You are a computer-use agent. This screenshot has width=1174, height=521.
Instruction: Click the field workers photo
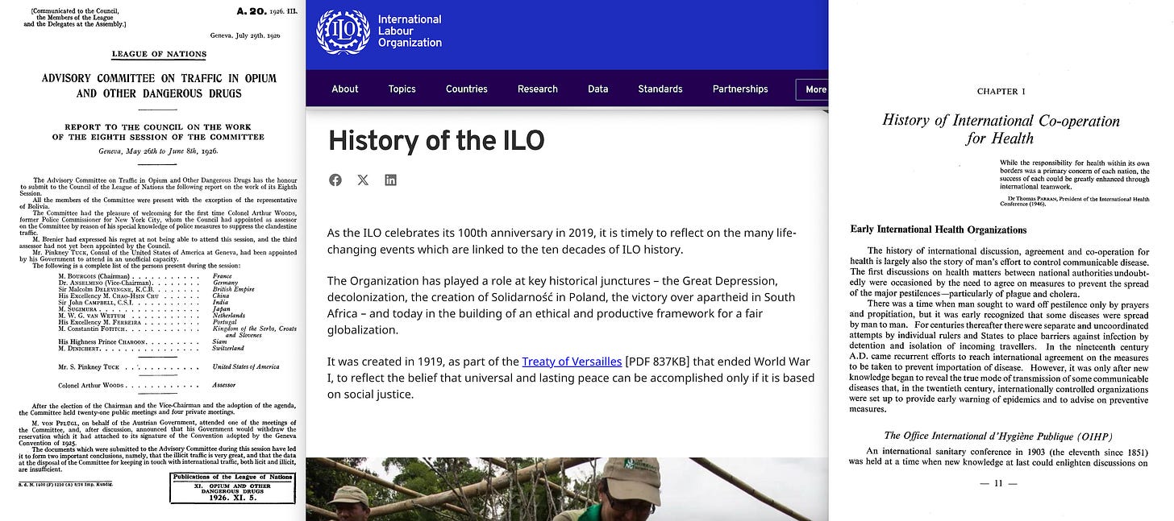567,489
